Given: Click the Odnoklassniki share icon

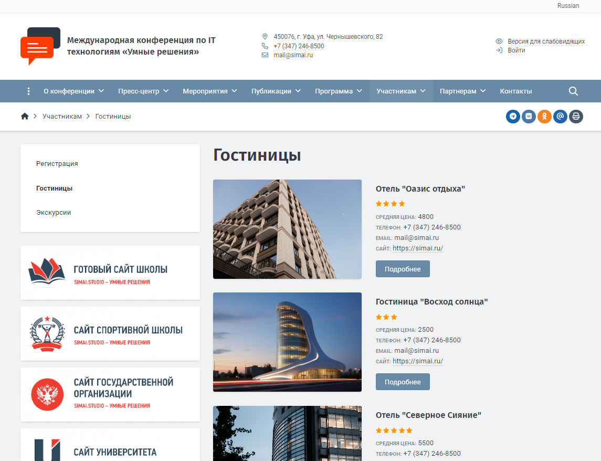Looking at the screenshot, I should (544, 117).
